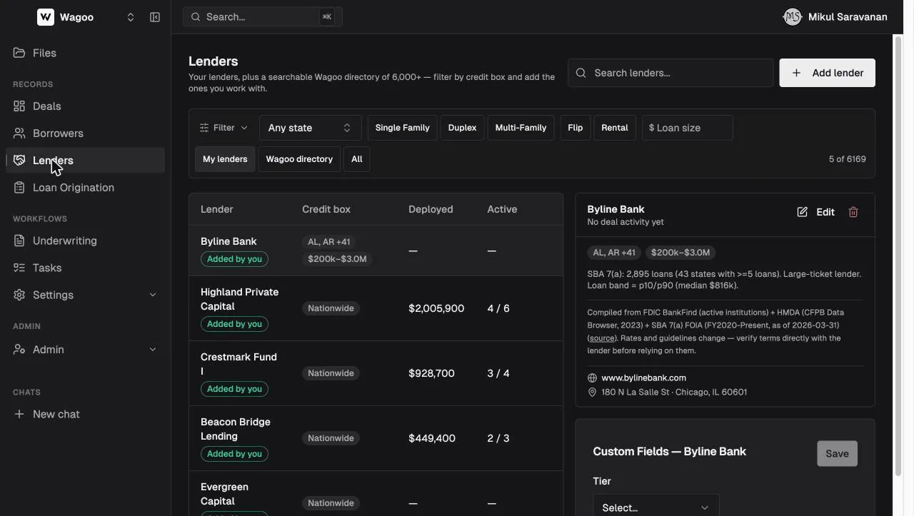
Task: Expand the Admin section chevron
Action: (x=152, y=350)
